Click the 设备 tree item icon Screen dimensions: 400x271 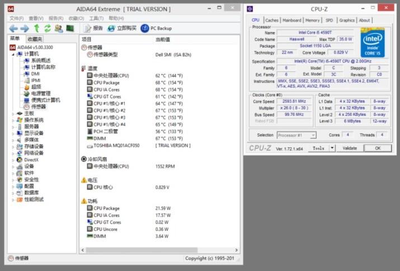[20, 166]
